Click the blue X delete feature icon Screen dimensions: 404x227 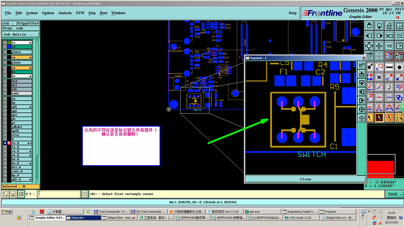pos(379,77)
